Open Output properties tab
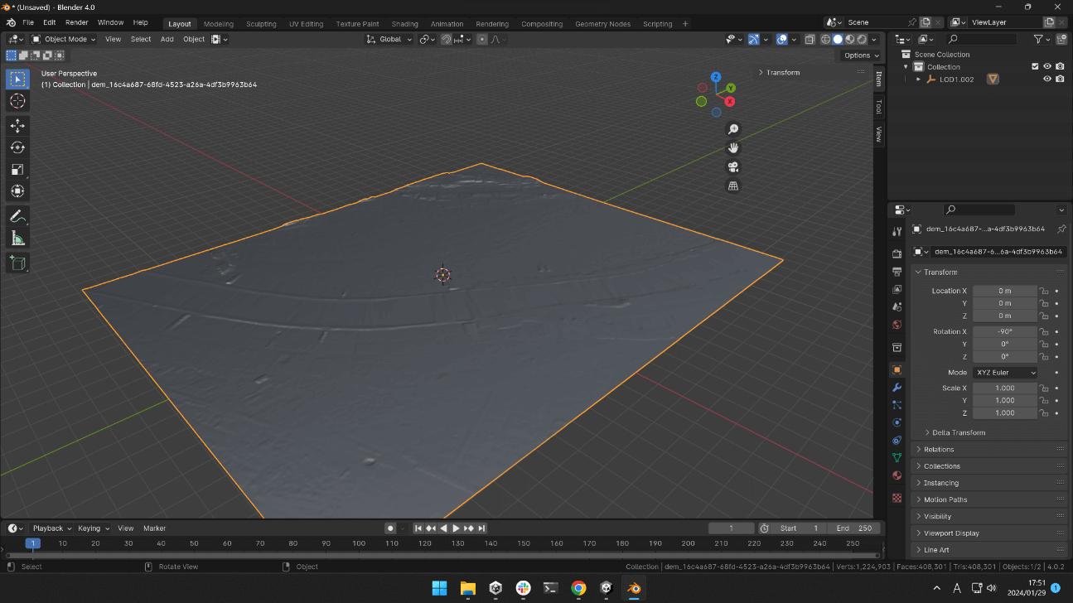The image size is (1073, 603). [897, 272]
